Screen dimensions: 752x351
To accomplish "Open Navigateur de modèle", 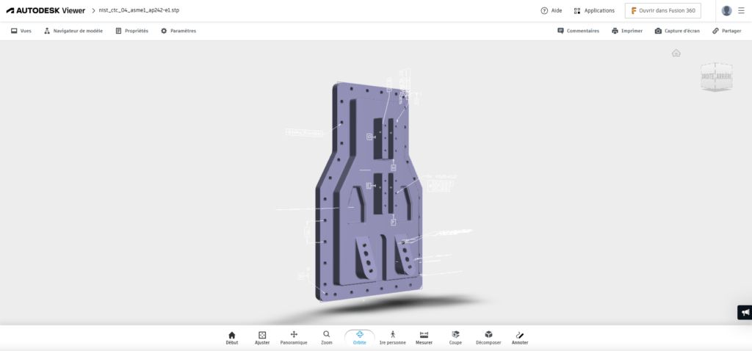I will click(73, 31).
